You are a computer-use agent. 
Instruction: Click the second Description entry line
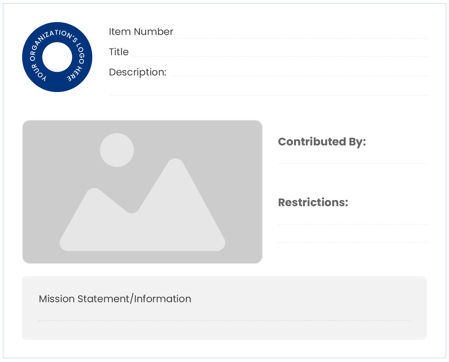(268, 95)
